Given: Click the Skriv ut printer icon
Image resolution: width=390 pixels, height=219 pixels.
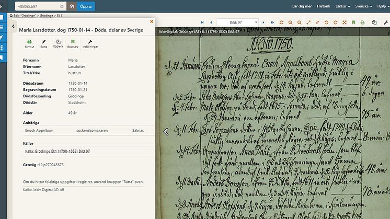Looking at the screenshot, I should coord(29,43).
